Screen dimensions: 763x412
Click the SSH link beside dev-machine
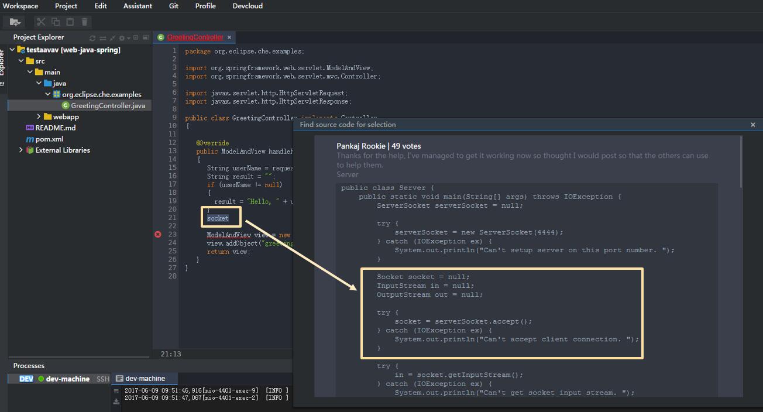tap(103, 379)
